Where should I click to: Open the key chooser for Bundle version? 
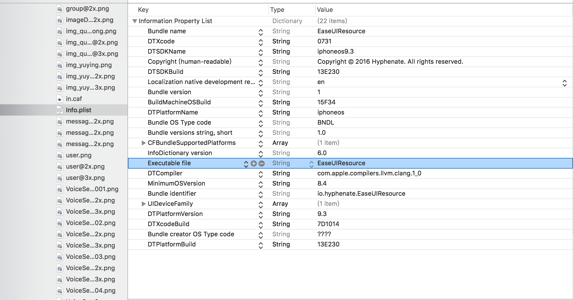click(x=261, y=93)
